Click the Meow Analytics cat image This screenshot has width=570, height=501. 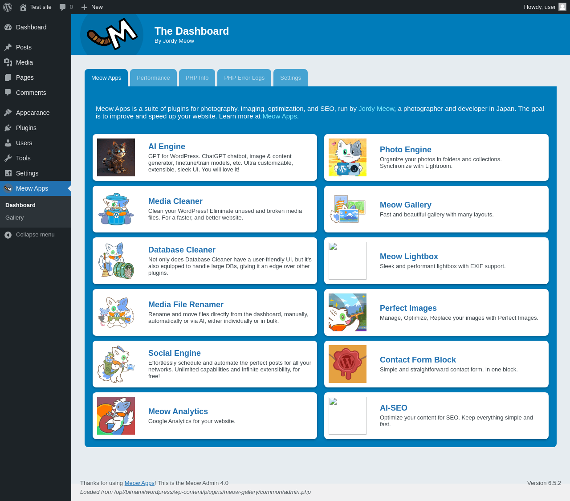[116, 415]
